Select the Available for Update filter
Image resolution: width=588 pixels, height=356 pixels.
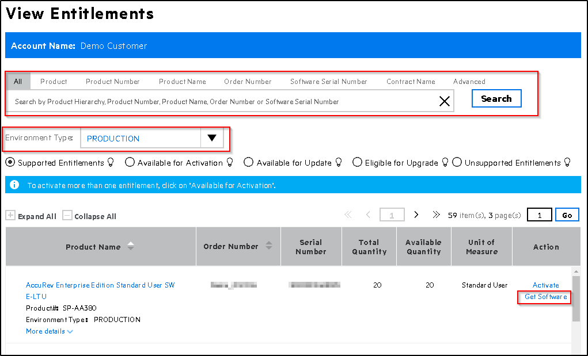(248, 162)
